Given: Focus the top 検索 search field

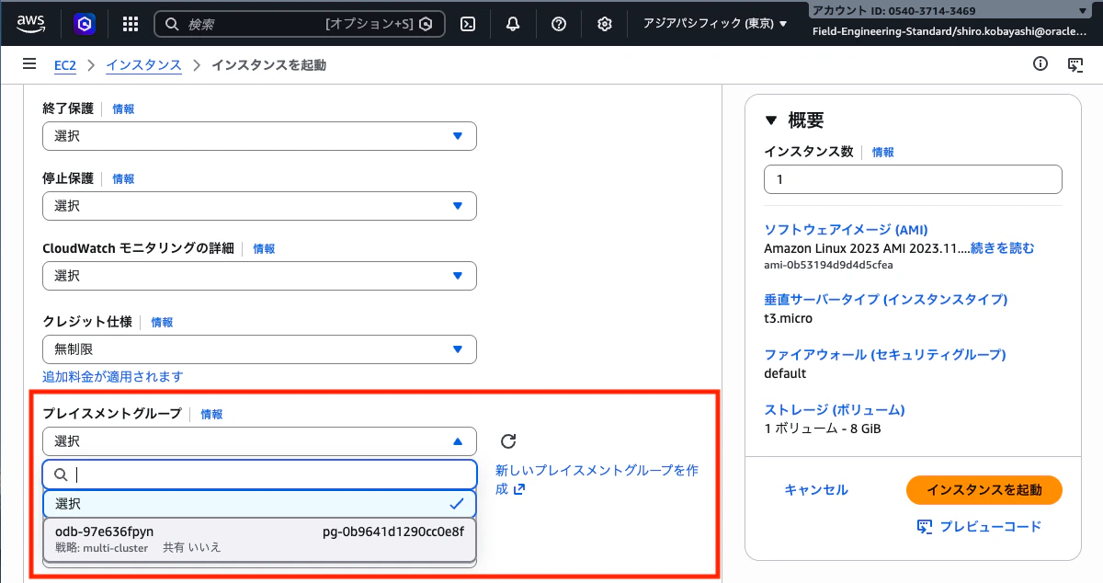Looking at the screenshot, I should (300, 24).
